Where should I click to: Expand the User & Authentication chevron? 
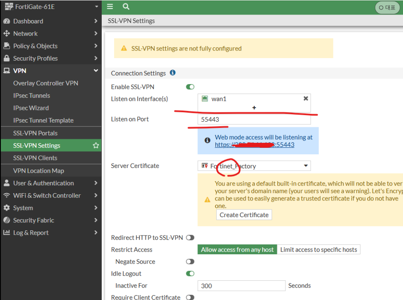pyautogui.click(x=96, y=183)
